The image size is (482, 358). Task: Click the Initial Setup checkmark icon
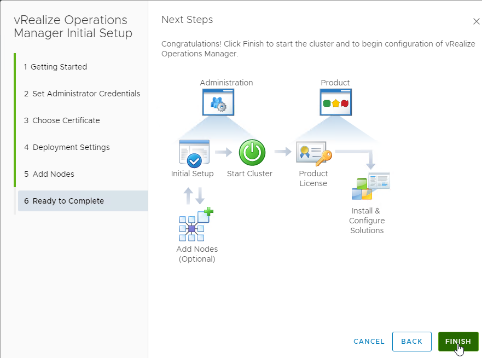[194, 153]
